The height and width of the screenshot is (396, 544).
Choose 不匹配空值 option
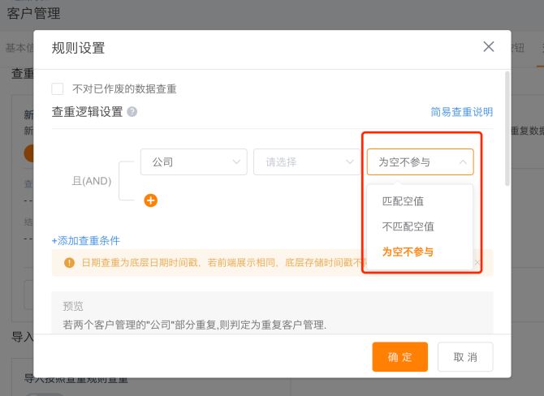pyautogui.click(x=408, y=226)
